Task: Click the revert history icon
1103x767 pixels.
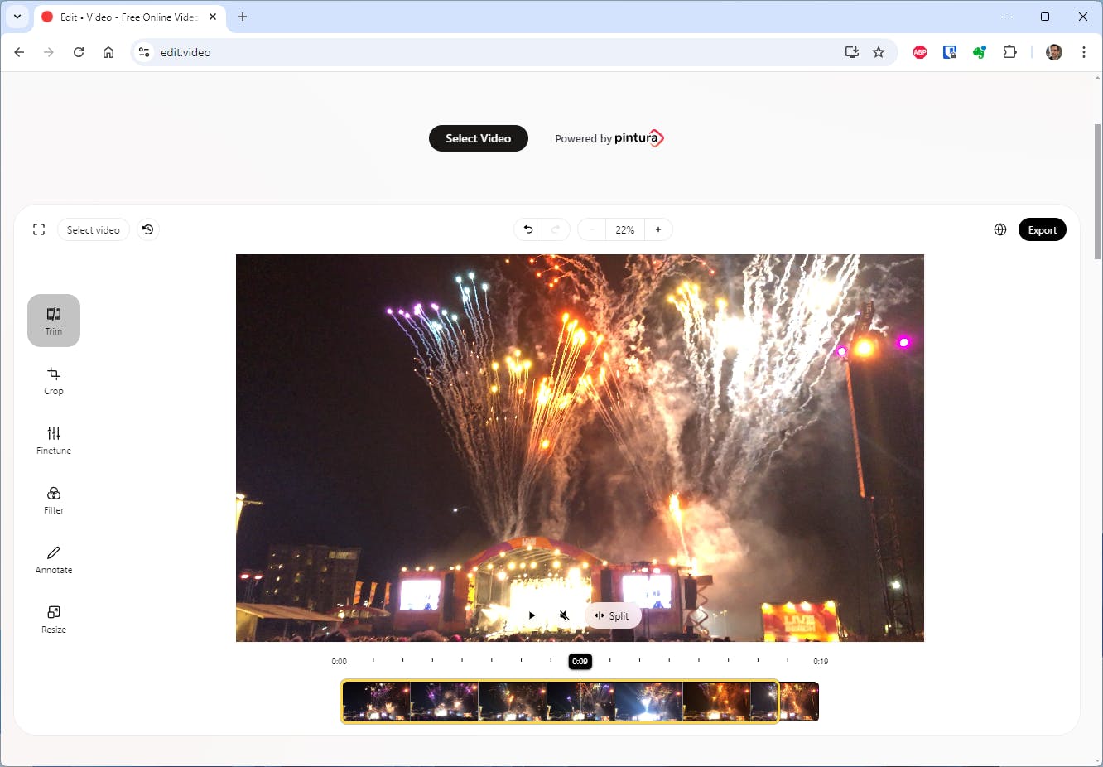Action: coord(147,229)
